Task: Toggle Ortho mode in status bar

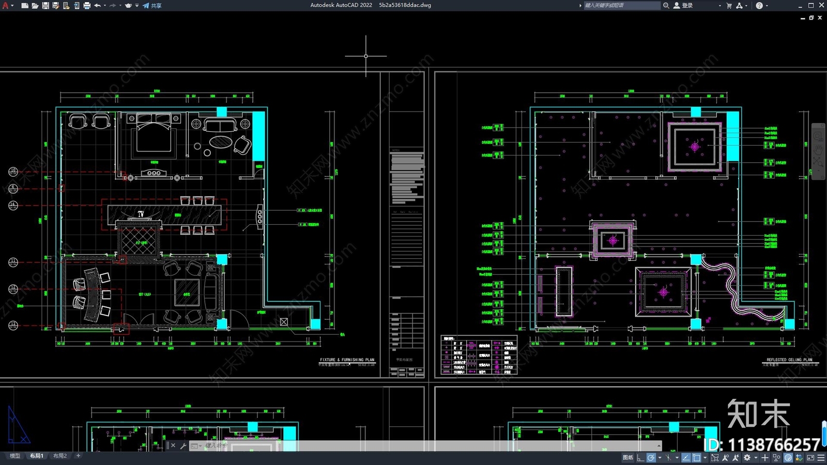Action: [x=640, y=458]
